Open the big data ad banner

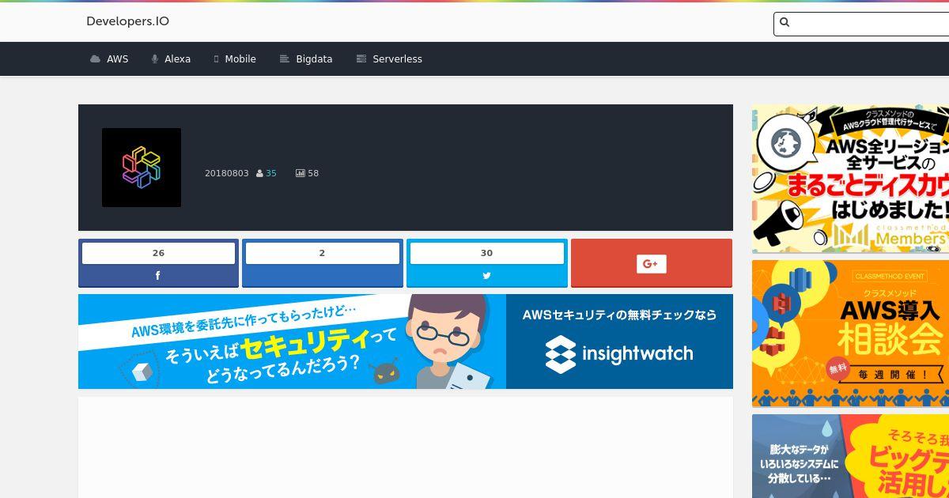click(850, 456)
